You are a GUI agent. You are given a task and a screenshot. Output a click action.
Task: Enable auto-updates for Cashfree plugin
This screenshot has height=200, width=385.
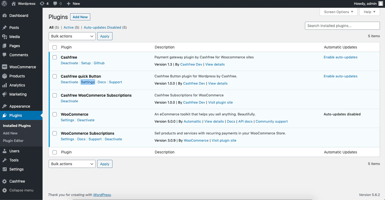coord(341,57)
